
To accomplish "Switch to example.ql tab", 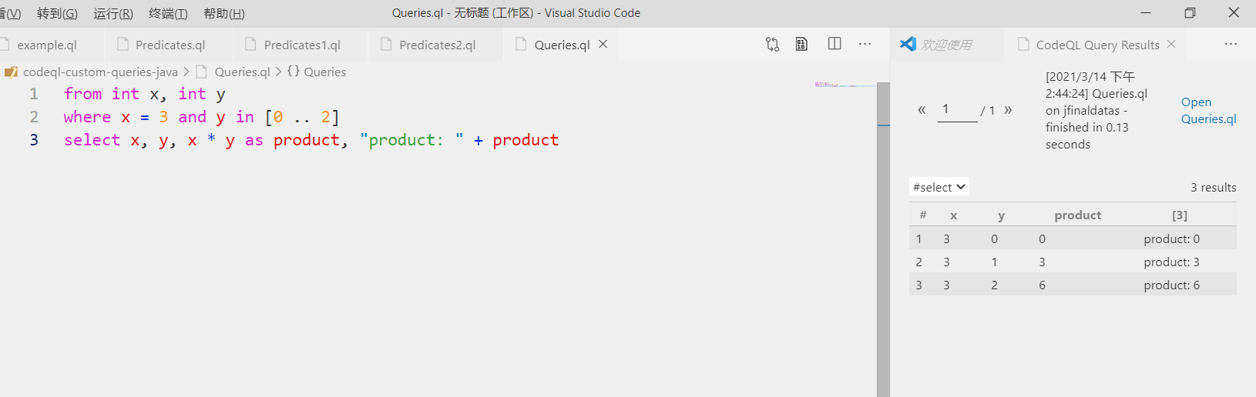I will click(x=47, y=45).
